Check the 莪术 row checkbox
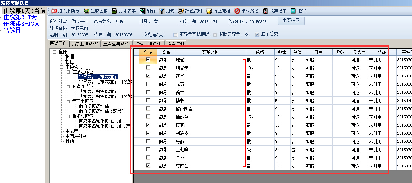 pos(148,92)
